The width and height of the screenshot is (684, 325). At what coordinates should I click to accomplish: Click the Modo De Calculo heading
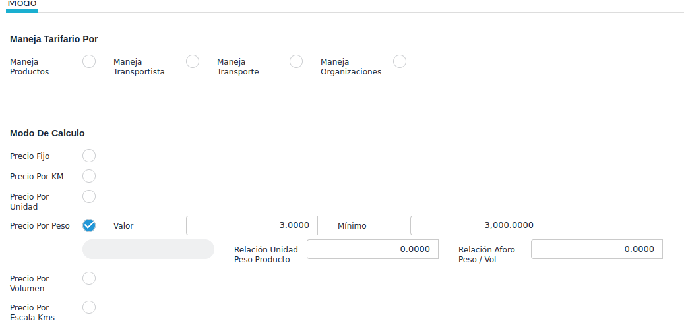47,133
